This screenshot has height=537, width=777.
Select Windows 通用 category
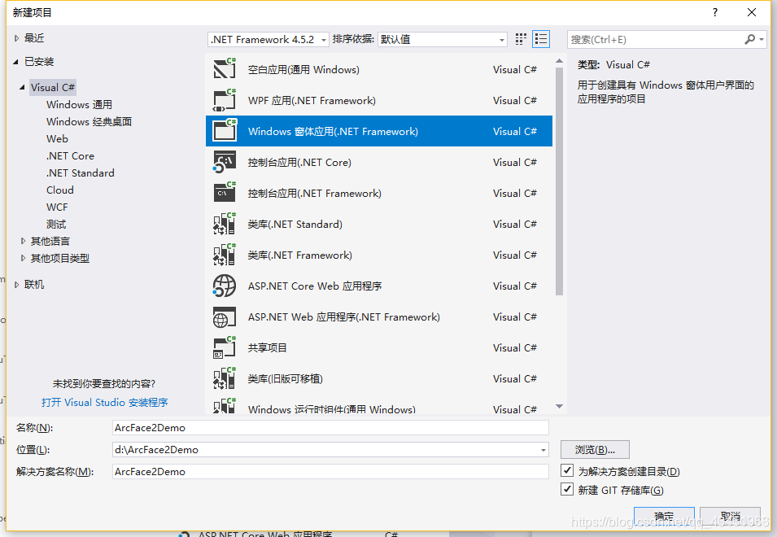[x=79, y=104]
